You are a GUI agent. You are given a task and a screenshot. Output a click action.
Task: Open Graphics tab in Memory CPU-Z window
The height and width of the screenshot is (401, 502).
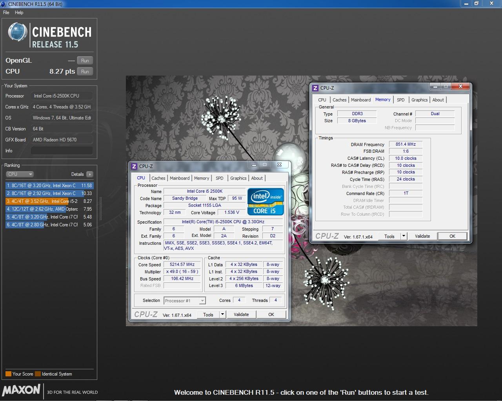pyautogui.click(x=420, y=100)
